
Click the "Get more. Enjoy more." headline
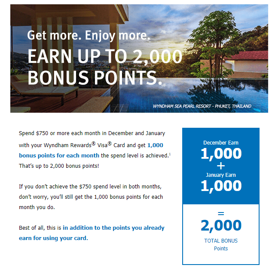89,36
